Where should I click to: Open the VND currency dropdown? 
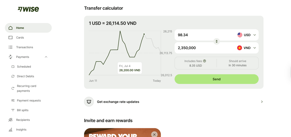[x=247, y=48]
